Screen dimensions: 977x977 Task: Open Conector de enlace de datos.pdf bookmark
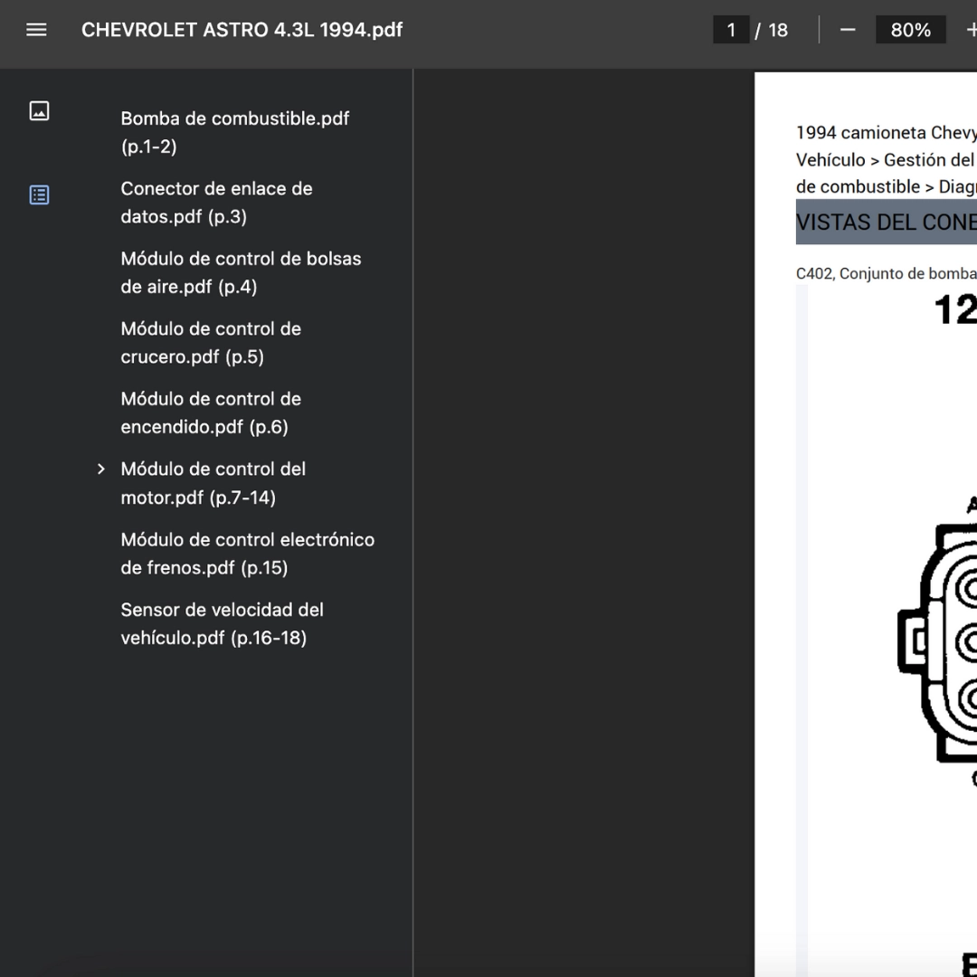pos(217,203)
